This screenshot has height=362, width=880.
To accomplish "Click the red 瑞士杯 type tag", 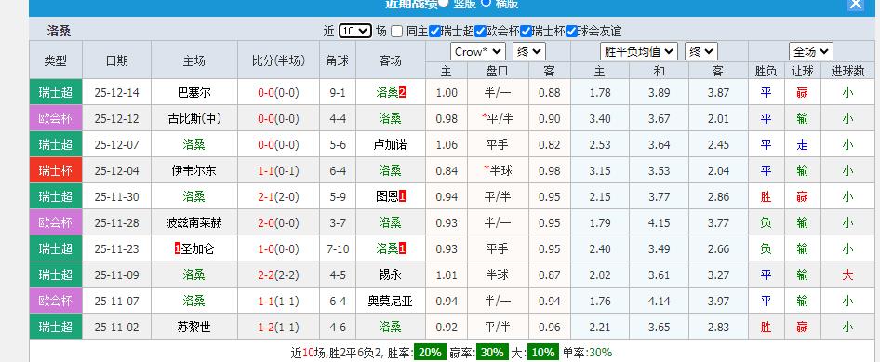I will 56,170.
